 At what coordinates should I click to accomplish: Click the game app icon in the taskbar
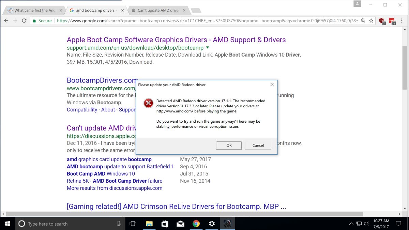[x=227, y=224]
